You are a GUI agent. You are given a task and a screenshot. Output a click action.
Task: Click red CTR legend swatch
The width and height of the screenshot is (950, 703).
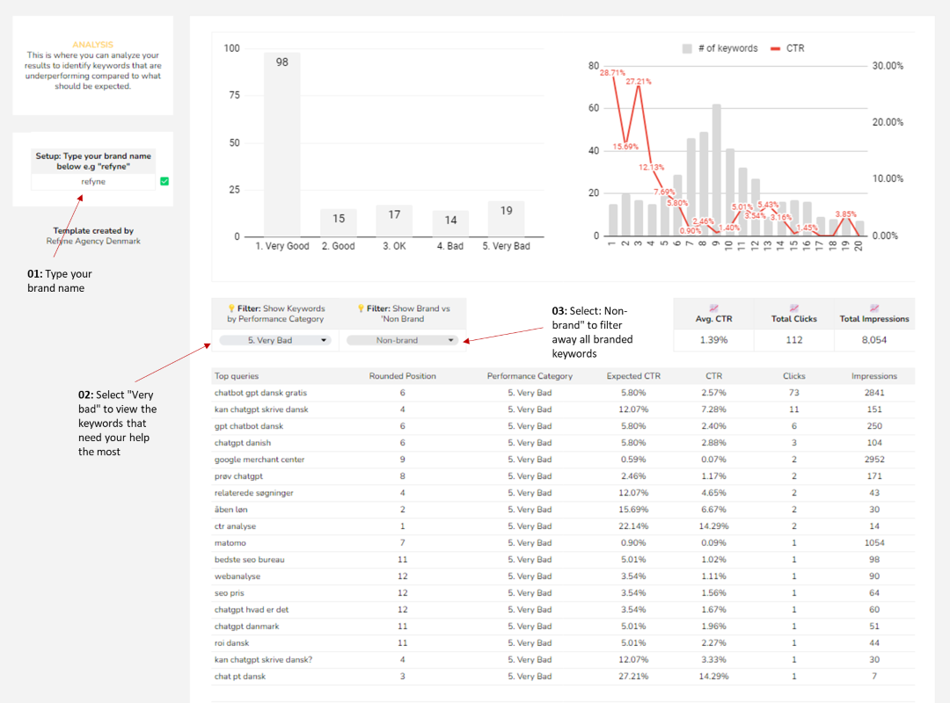pyautogui.click(x=775, y=48)
